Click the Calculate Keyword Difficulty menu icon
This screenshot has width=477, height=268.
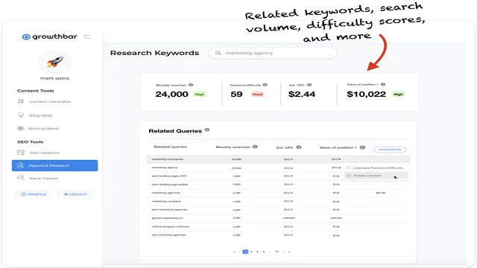pos(348,167)
